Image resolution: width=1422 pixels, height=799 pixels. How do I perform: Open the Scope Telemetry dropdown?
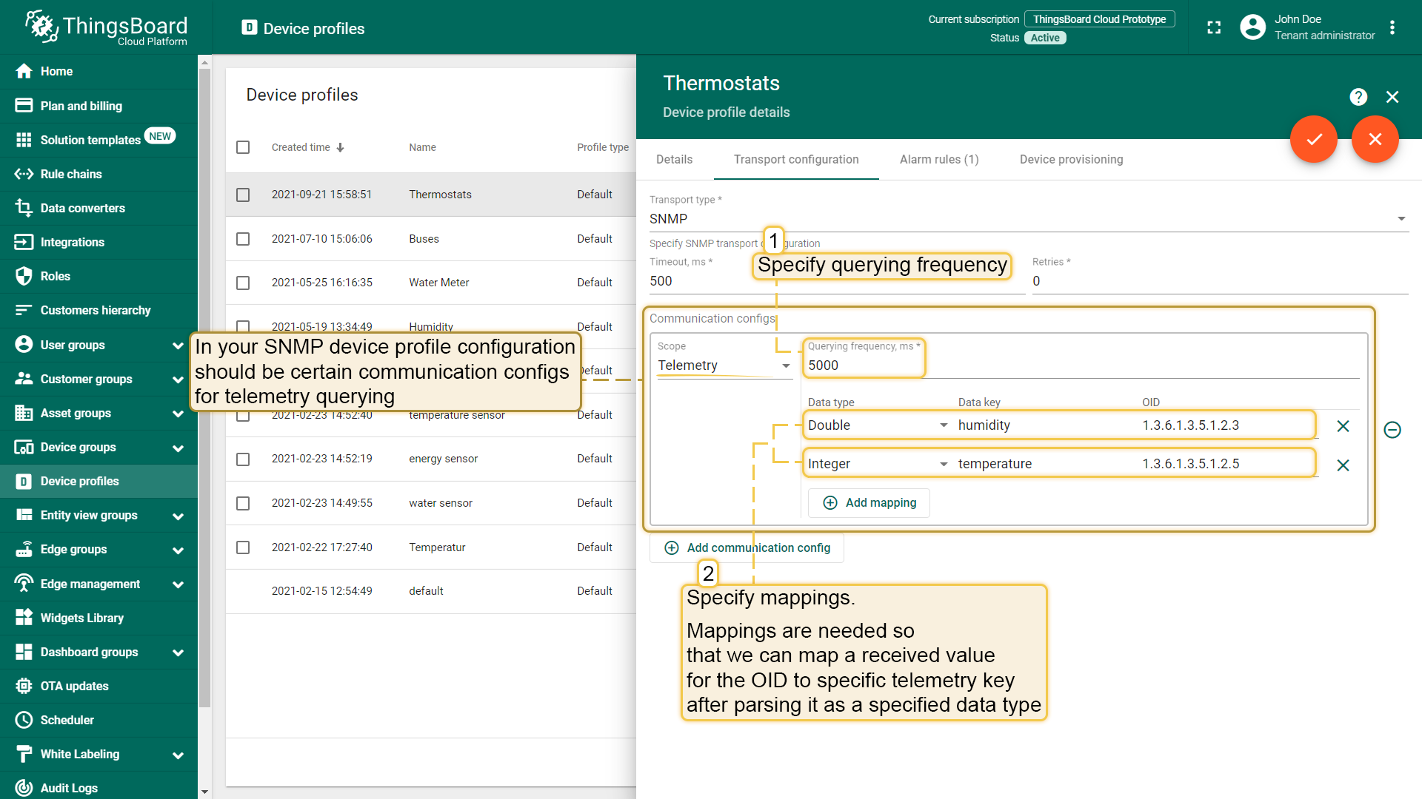tap(724, 365)
